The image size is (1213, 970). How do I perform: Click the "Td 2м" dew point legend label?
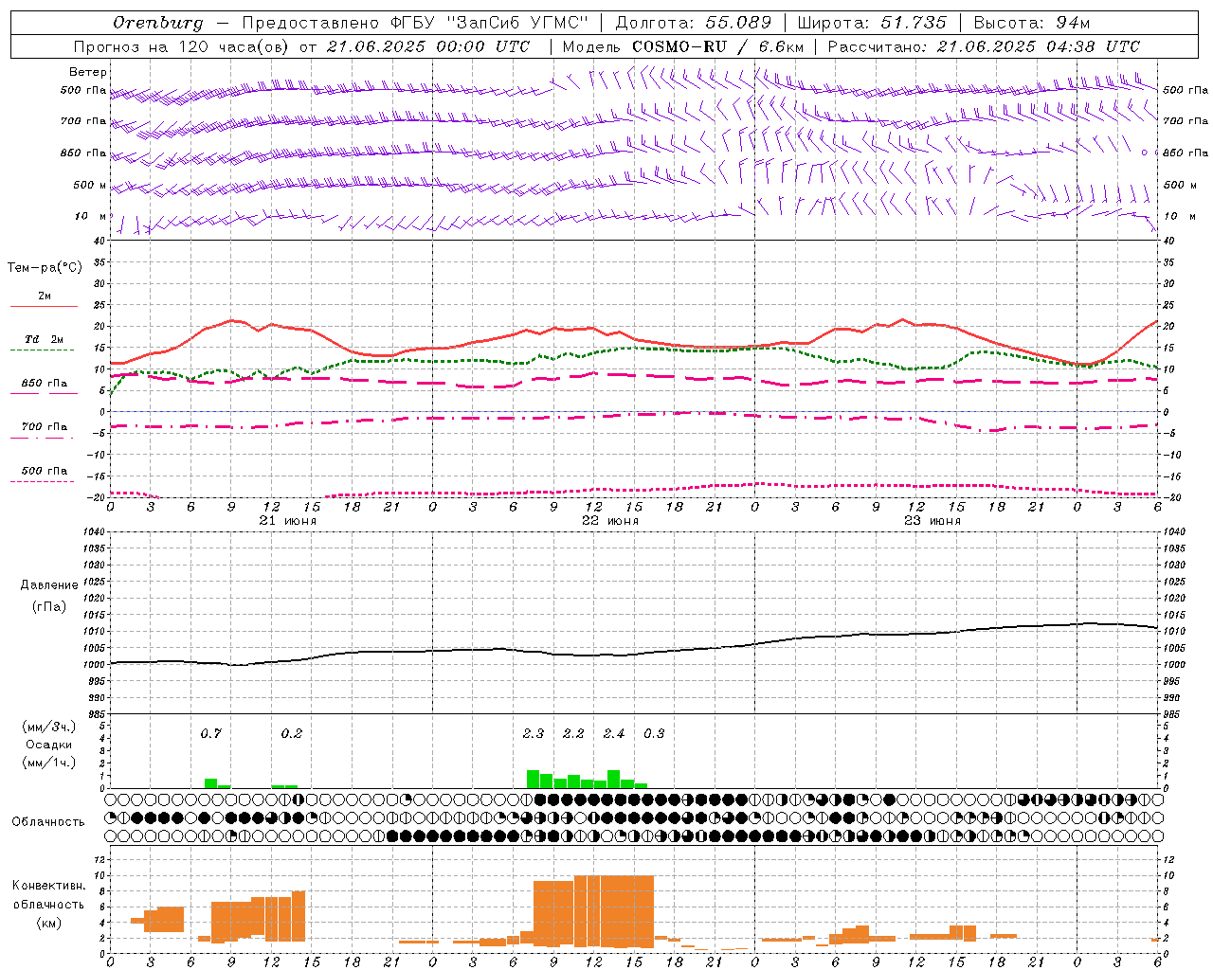tap(45, 339)
